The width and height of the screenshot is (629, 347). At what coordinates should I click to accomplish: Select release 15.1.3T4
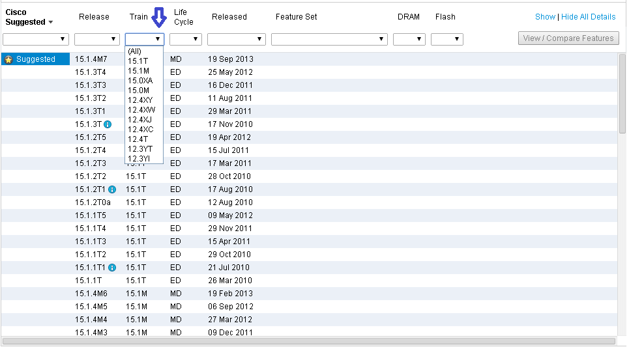(x=90, y=72)
